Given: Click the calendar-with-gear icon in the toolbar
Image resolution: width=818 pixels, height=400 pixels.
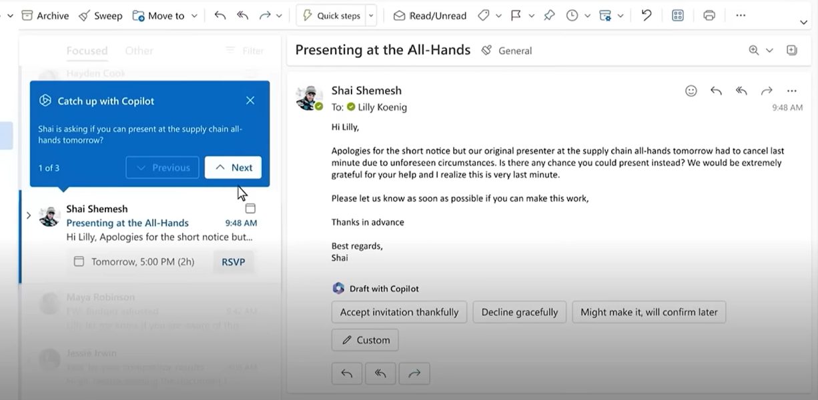Looking at the screenshot, I should click(x=605, y=15).
